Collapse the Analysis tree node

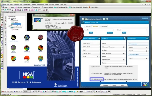coord(8,18)
